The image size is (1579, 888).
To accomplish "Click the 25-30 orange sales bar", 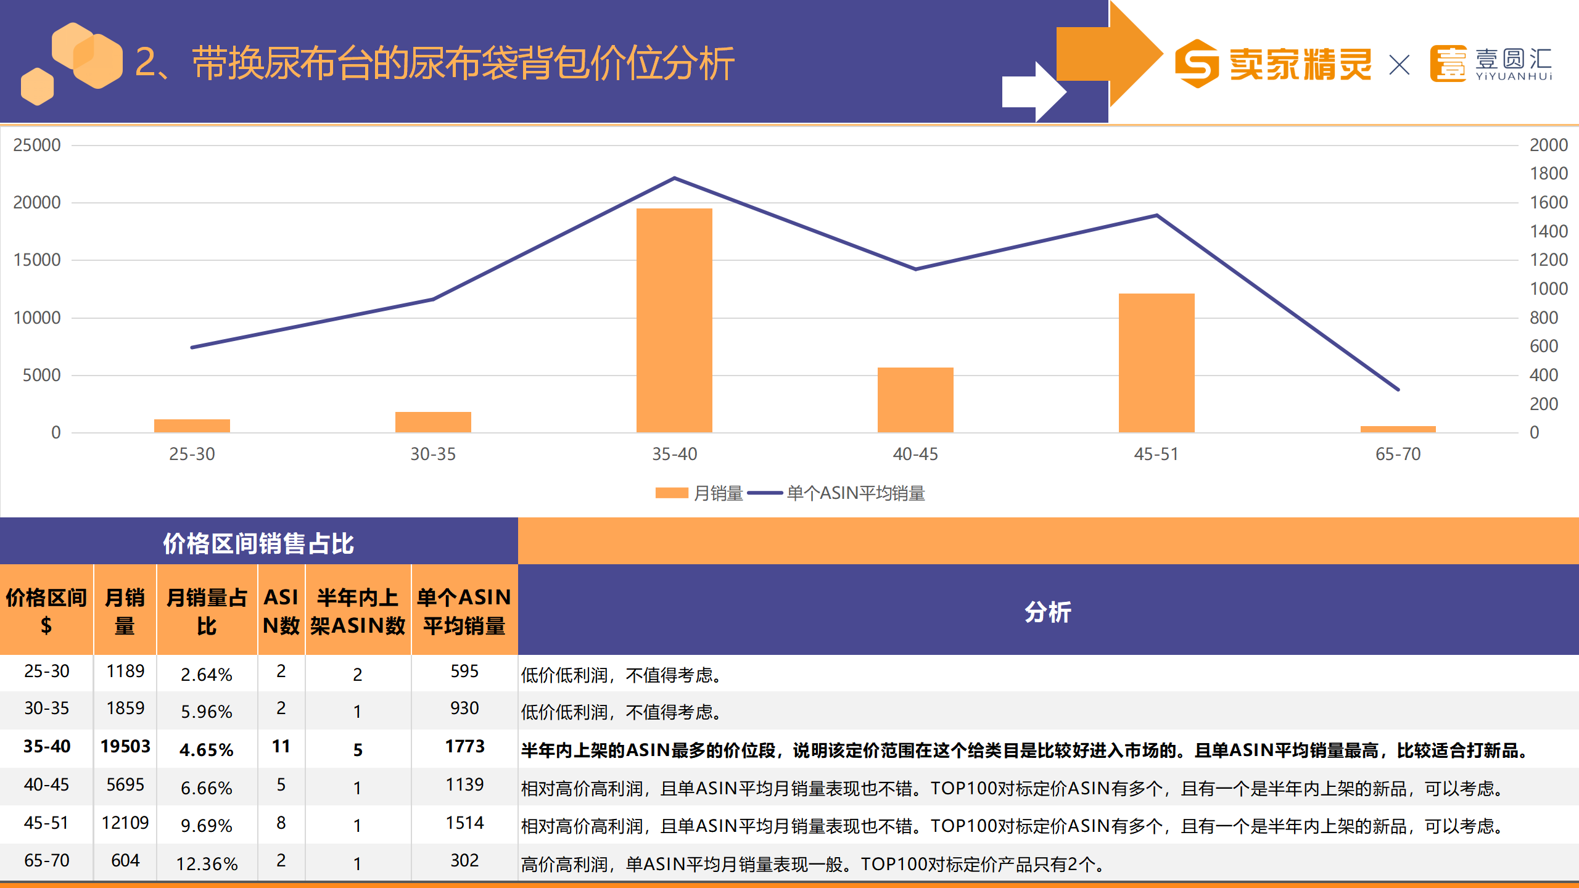I will (x=192, y=425).
